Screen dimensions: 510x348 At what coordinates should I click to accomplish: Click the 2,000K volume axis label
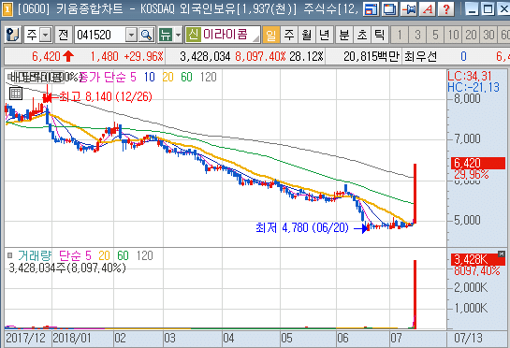pyautogui.click(x=471, y=287)
